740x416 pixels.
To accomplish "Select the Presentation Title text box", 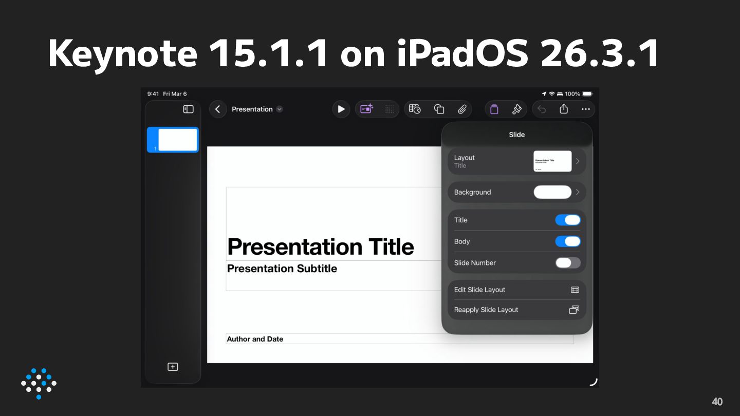I will tap(321, 247).
